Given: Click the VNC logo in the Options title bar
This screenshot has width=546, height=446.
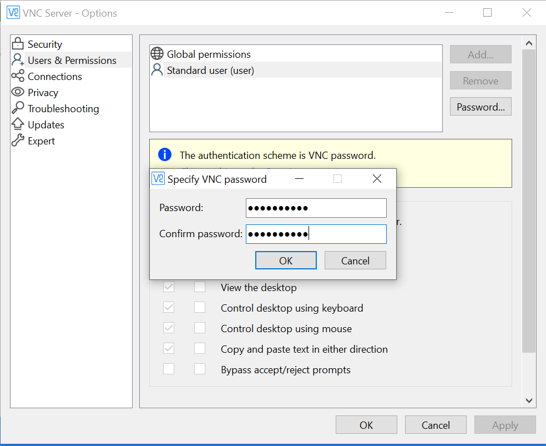Looking at the screenshot, I should click(x=13, y=13).
